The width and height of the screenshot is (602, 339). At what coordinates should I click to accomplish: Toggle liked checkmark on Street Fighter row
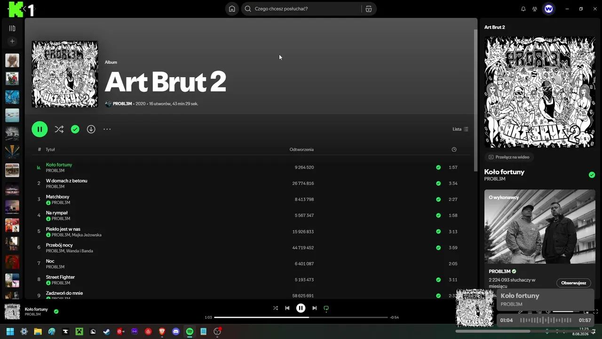(438, 280)
